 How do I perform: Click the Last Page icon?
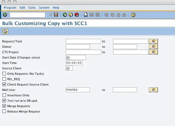[124, 15]
